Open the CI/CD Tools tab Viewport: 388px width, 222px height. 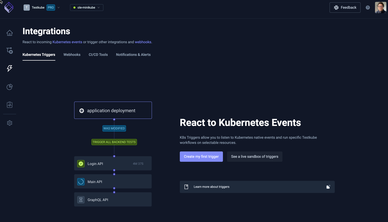pyautogui.click(x=98, y=55)
